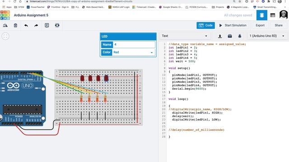Click the Export button
The image size is (289, 162).
[x=260, y=25]
